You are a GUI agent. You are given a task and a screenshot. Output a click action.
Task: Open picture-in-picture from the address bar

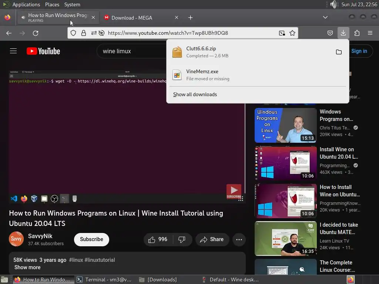point(282,33)
